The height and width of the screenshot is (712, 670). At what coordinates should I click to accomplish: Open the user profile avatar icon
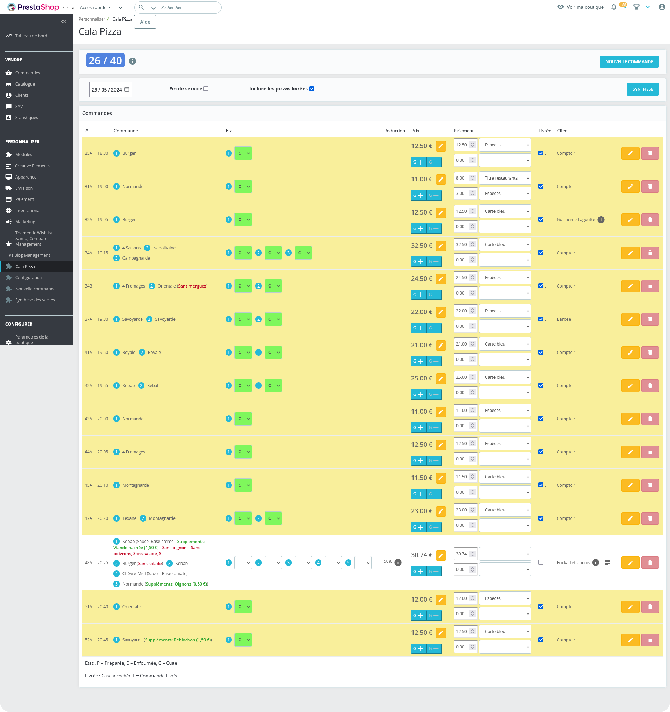661,7
